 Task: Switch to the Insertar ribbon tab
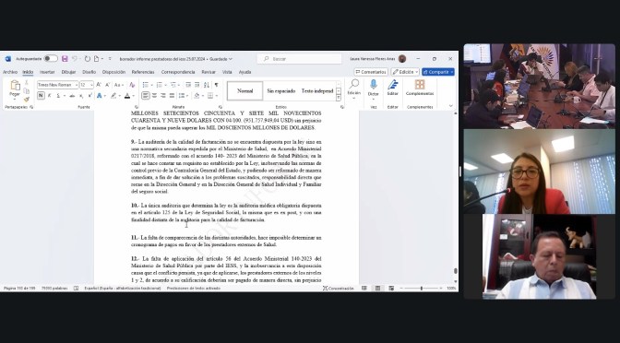[47, 72]
